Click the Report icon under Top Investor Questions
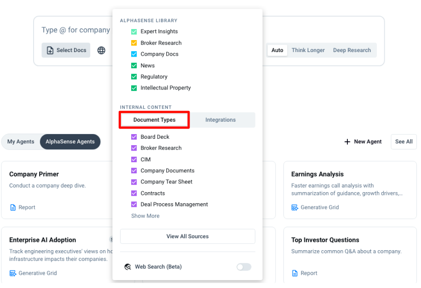The height and width of the screenshot is (288, 421). (x=295, y=273)
